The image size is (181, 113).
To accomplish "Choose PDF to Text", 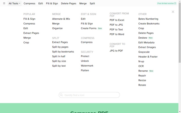I will point(116,29).
